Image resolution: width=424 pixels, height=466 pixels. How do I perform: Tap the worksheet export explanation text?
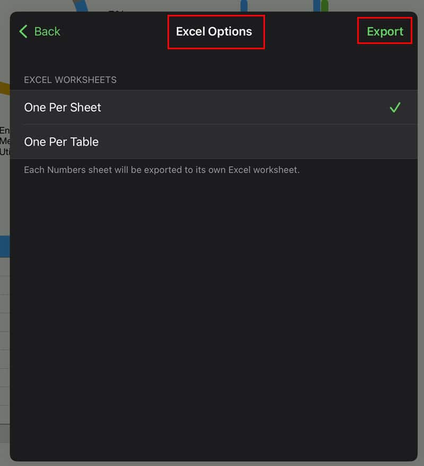(160, 169)
